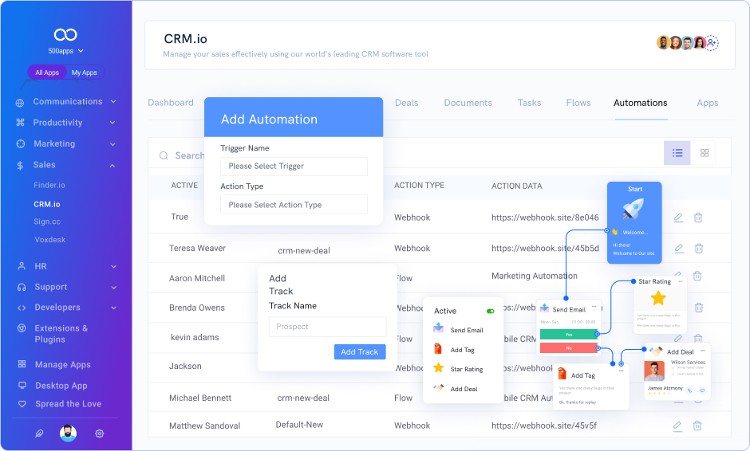This screenshot has width=750, height=451.
Task: Click the Sales dollar icon
Action: coord(20,166)
